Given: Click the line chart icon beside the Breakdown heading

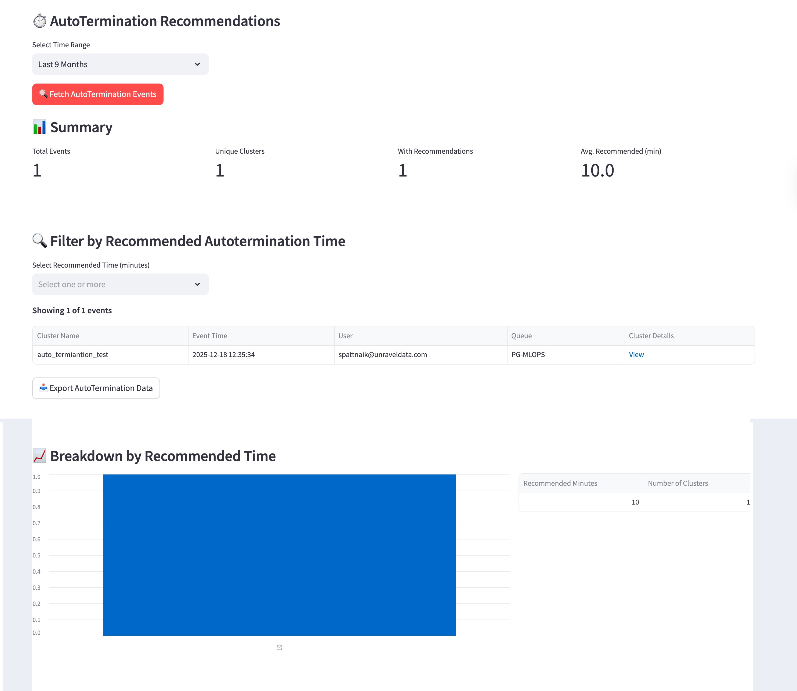Looking at the screenshot, I should 39,455.
